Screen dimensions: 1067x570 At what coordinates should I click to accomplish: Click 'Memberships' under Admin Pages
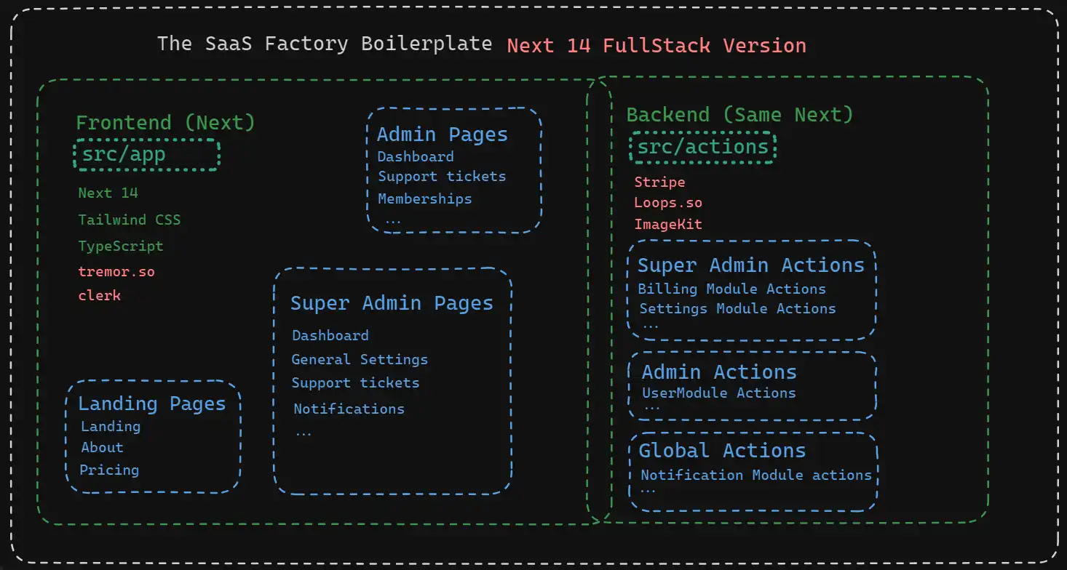point(425,198)
